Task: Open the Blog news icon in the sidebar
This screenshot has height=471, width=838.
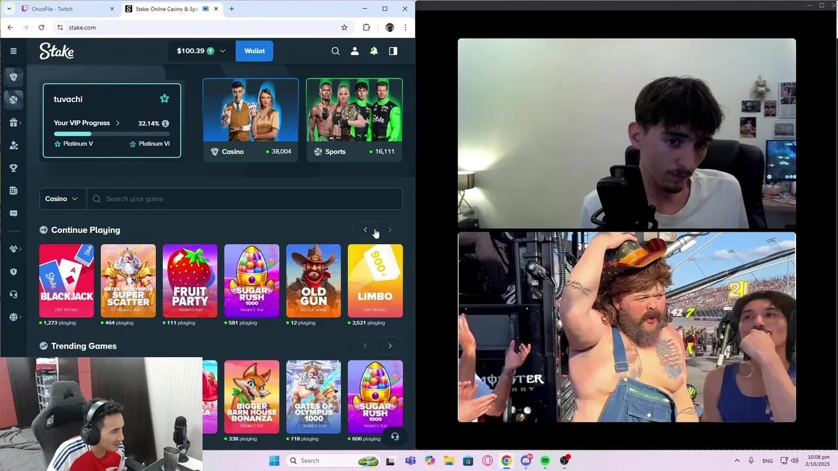Action: pos(13,190)
